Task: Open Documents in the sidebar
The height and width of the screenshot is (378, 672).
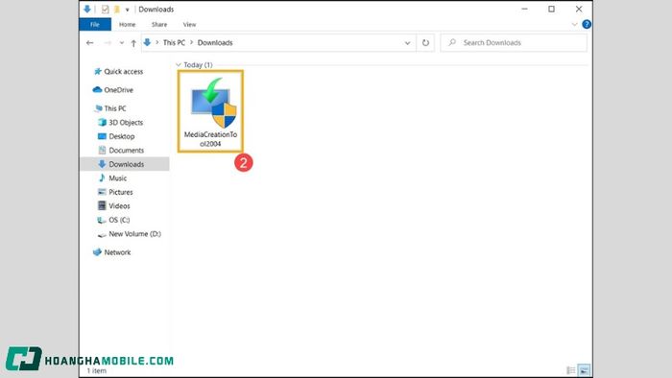Action: 120,151
